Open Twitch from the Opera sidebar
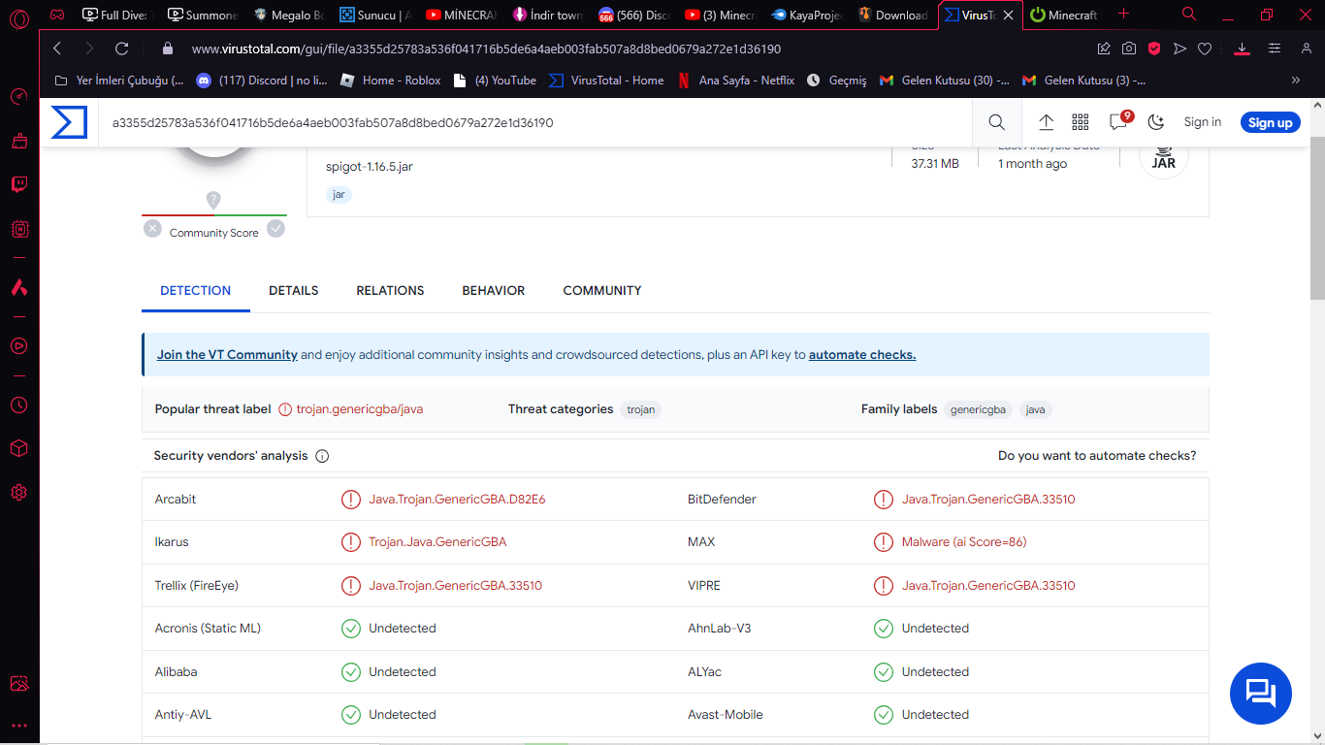1325x745 pixels. pyautogui.click(x=18, y=184)
